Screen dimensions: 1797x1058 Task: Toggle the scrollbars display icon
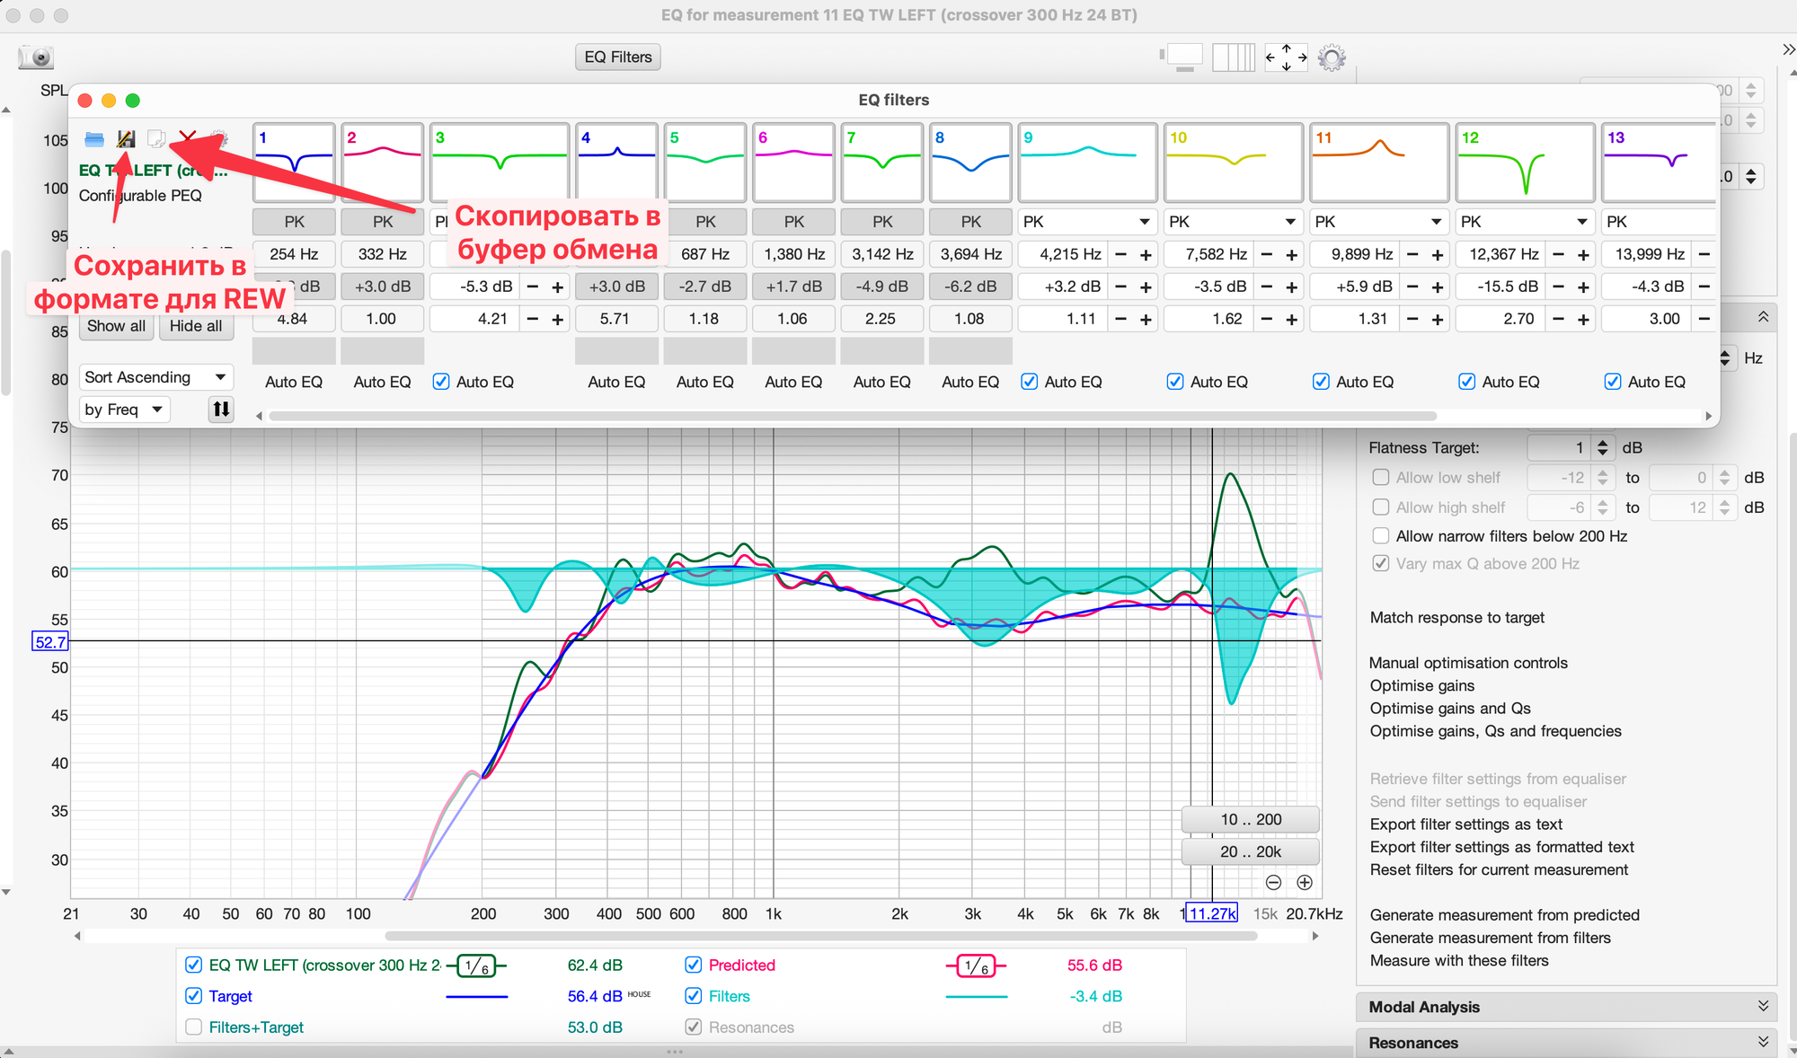pos(1183,57)
